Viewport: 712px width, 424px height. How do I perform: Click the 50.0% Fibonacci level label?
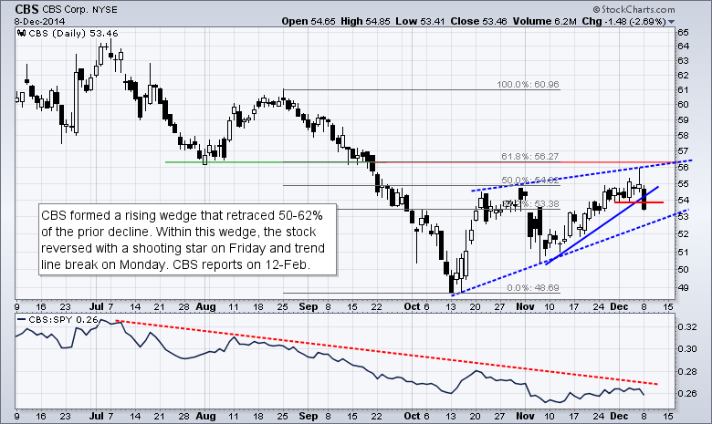(530, 180)
